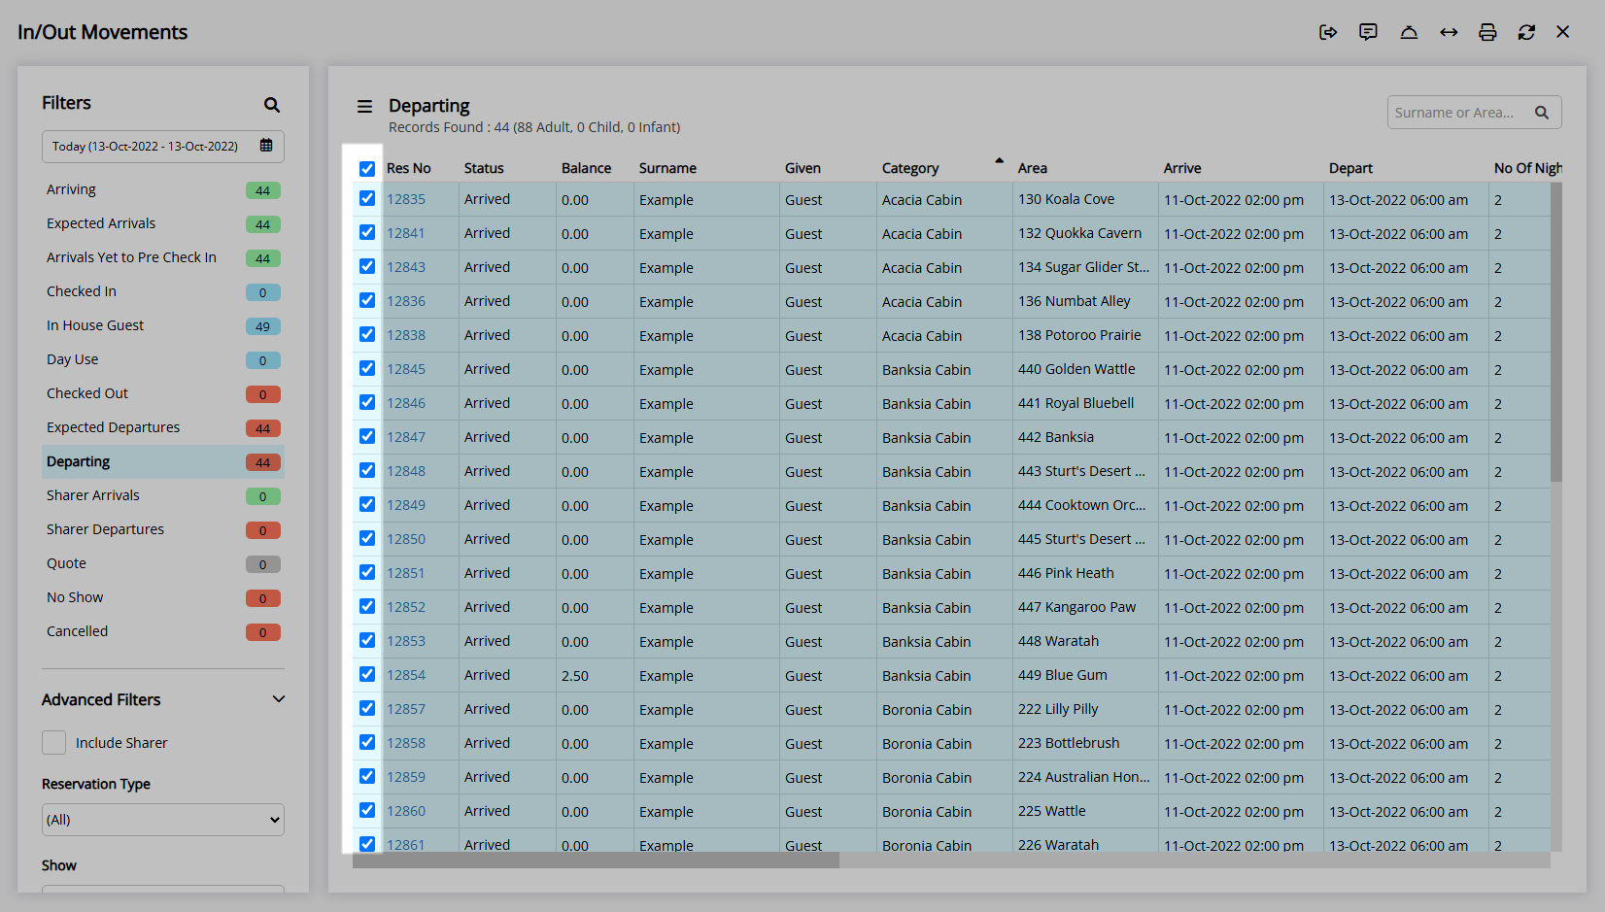Select the Sharer Departures filter
The height and width of the screenshot is (912, 1605).
pos(163,529)
